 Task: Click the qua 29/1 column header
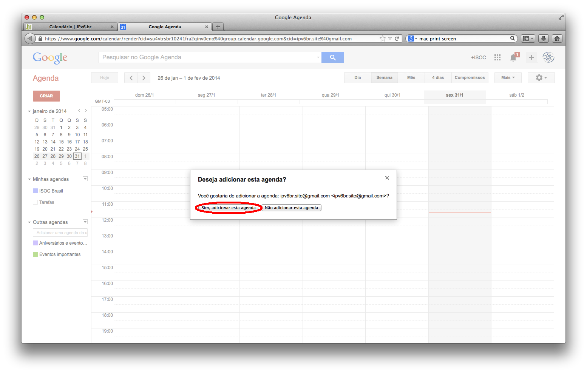pos(331,95)
